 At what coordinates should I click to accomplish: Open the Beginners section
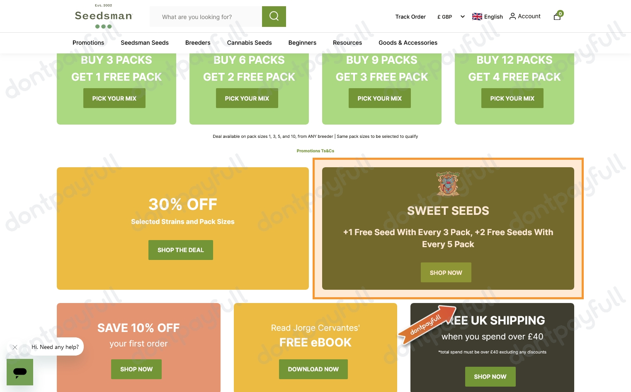click(x=302, y=43)
